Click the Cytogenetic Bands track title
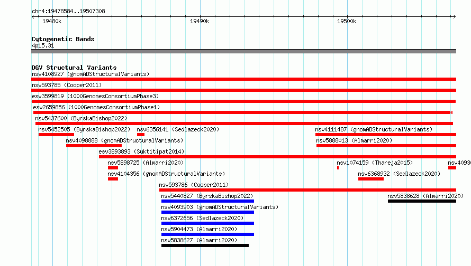This screenshot has height=266, width=471. coord(63,39)
